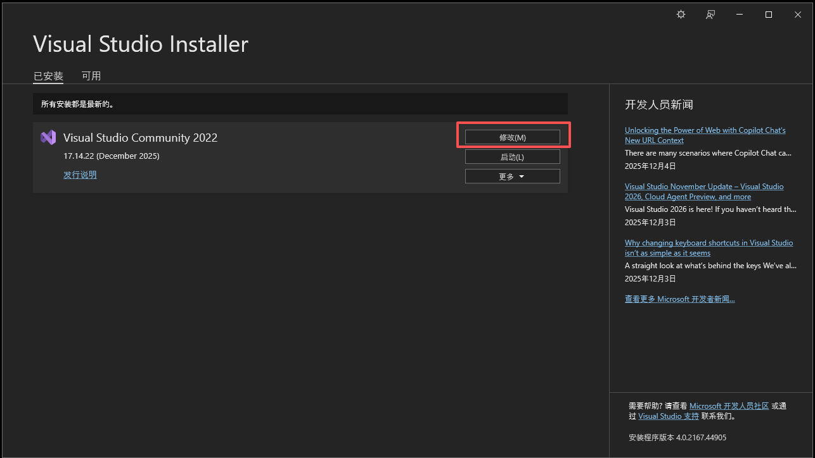Close the Visual Studio Installer window
The image size is (815, 458).
(798, 15)
